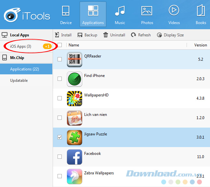Viewport: 210px width, 187px height.
Task: Click the Facebook app icon
Action: [74, 157]
